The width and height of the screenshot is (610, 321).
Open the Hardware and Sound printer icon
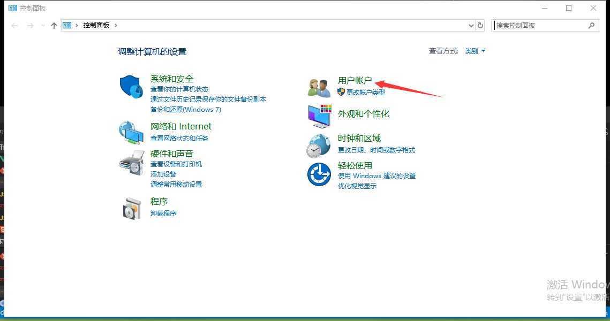(132, 163)
